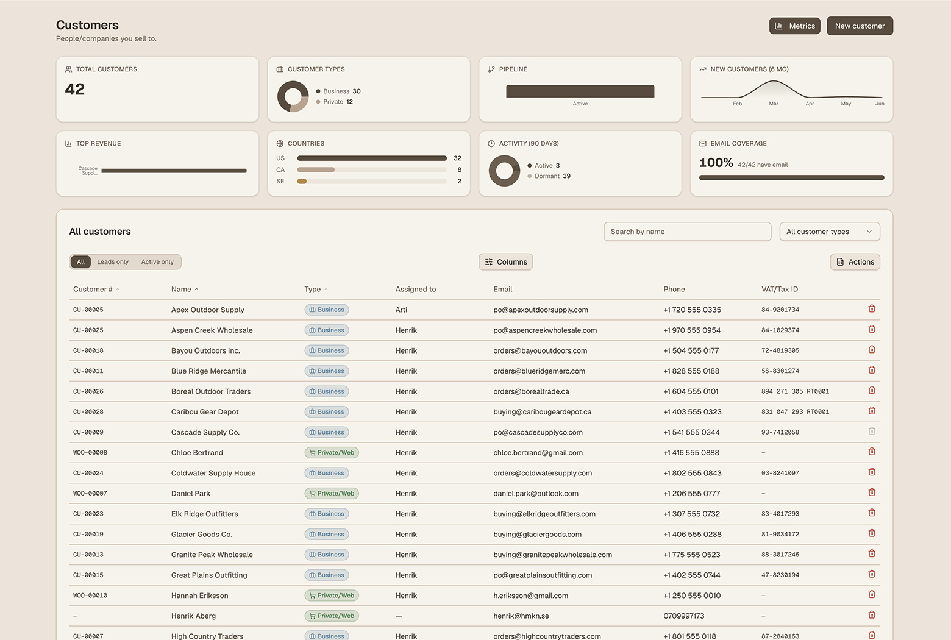
Task: Click the Pipeline Active bar
Action: click(580, 91)
